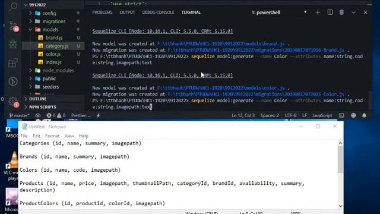Screen dimensions: 380x214
Task: Show errors and warnings count
Action: [x=56, y=115]
